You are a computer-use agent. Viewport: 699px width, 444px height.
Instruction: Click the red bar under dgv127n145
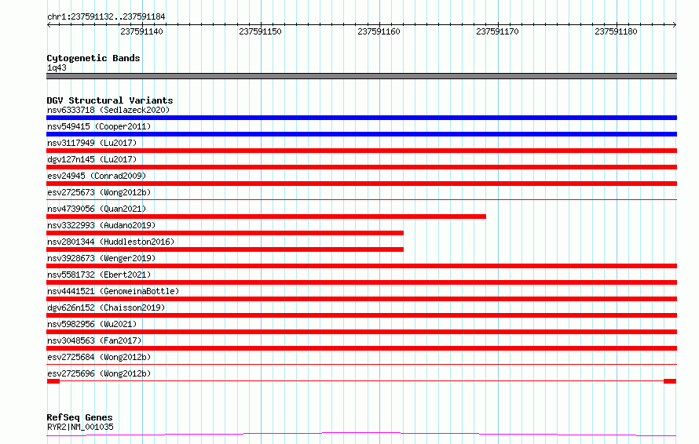click(x=361, y=167)
